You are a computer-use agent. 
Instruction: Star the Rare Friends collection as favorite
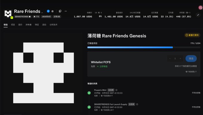[53, 11]
